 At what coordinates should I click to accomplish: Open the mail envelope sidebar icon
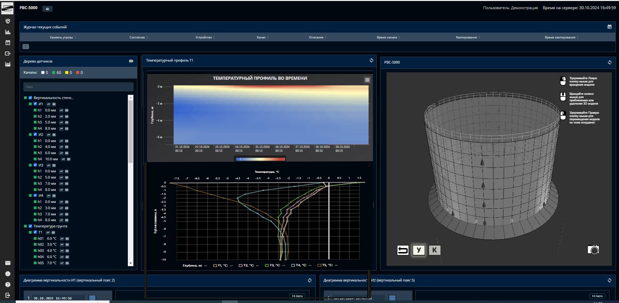tap(8, 263)
